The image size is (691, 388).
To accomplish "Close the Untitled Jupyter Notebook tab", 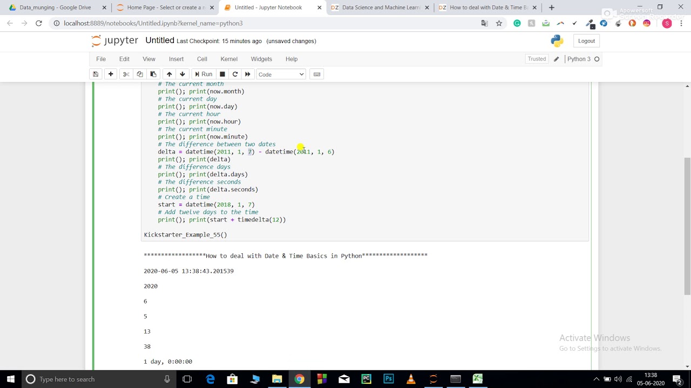I will coord(320,8).
